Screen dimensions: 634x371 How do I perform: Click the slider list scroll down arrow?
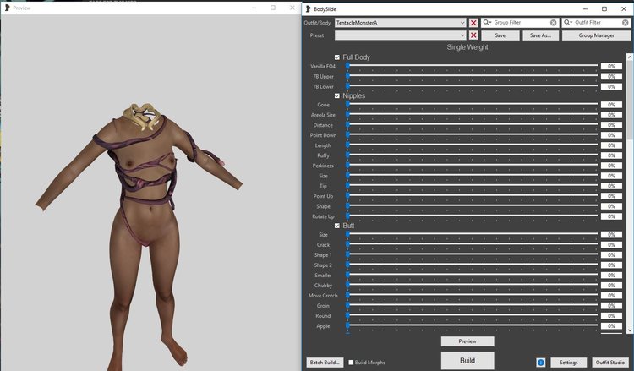(x=630, y=330)
